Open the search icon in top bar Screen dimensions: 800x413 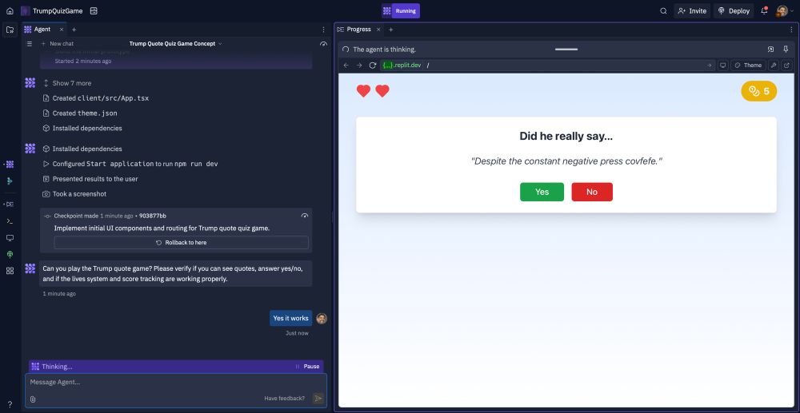(663, 10)
